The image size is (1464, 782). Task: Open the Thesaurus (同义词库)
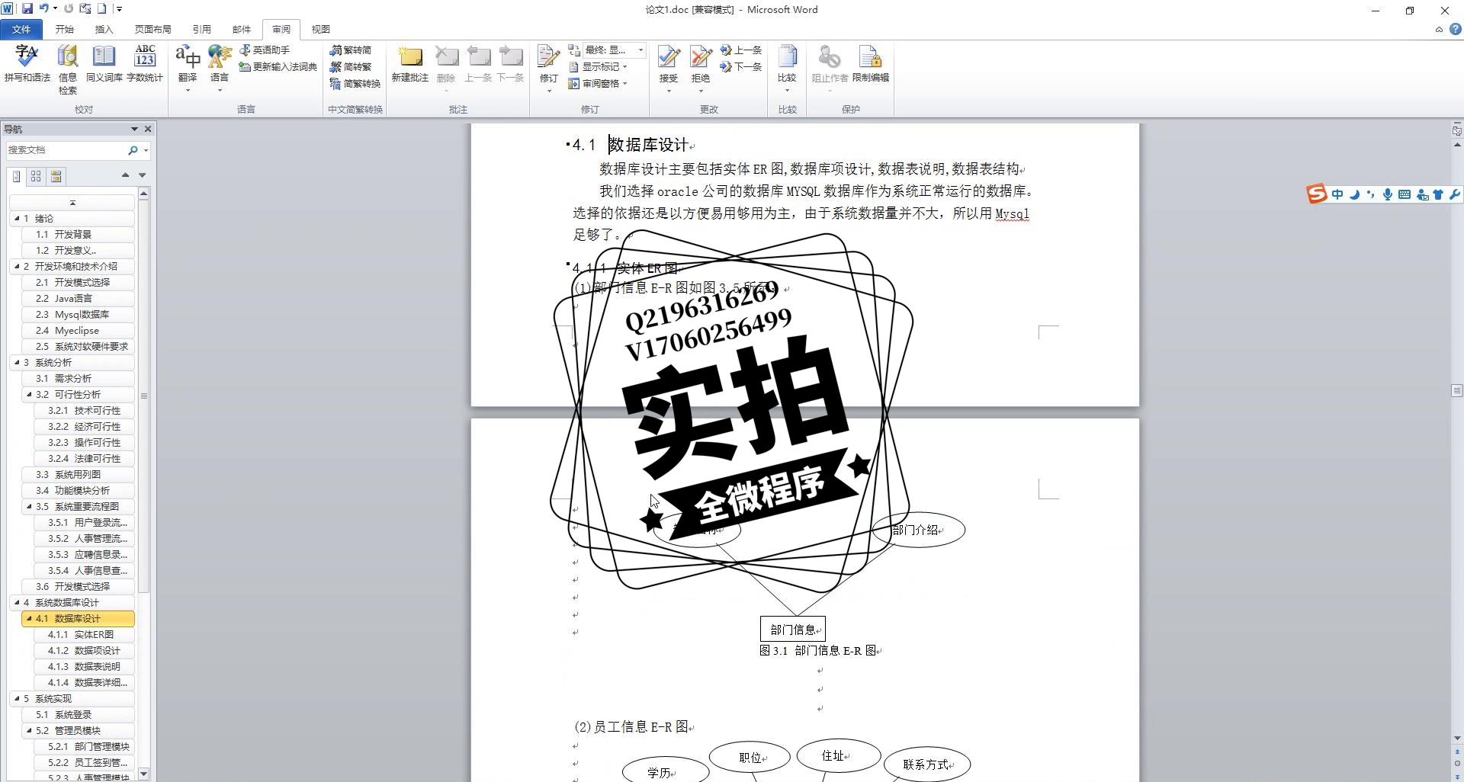pyautogui.click(x=104, y=64)
